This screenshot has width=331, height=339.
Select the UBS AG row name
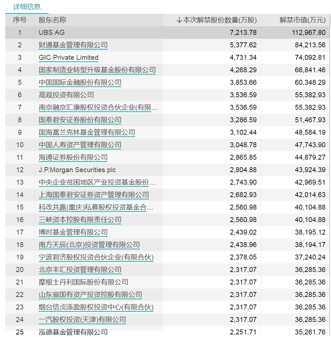pyautogui.click(x=52, y=33)
